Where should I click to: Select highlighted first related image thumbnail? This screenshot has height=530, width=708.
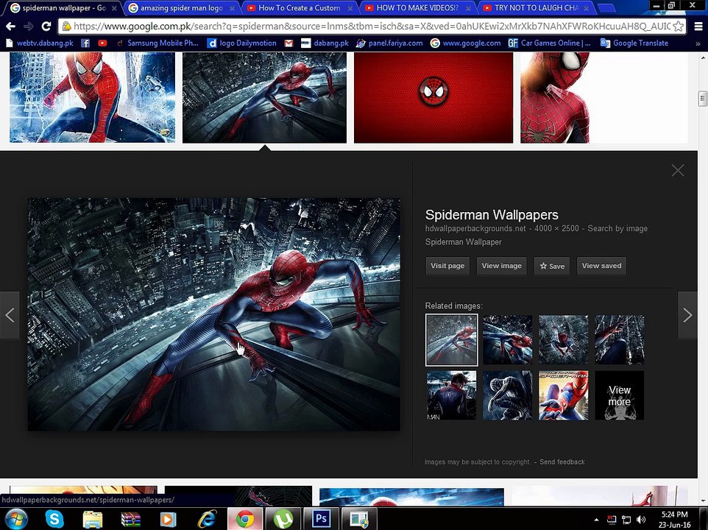pos(451,340)
